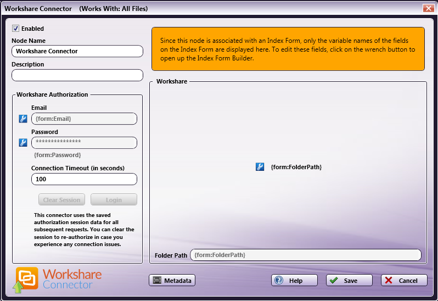Cancel the node changes
Viewport: 438px width, 301px height.
pos(404,280)
